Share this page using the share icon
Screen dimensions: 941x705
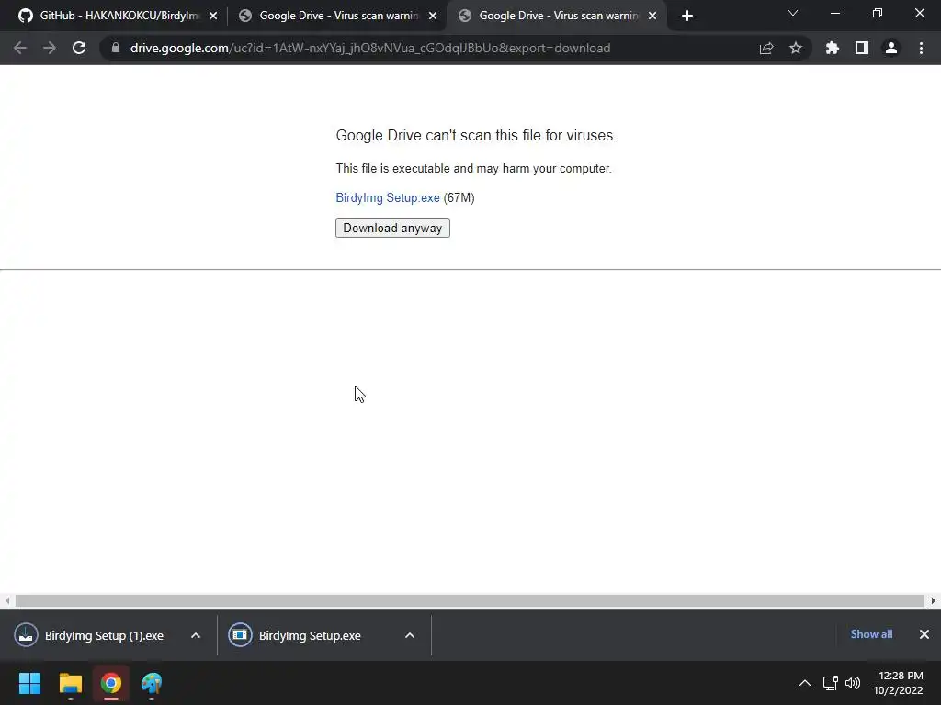[766, 48]
